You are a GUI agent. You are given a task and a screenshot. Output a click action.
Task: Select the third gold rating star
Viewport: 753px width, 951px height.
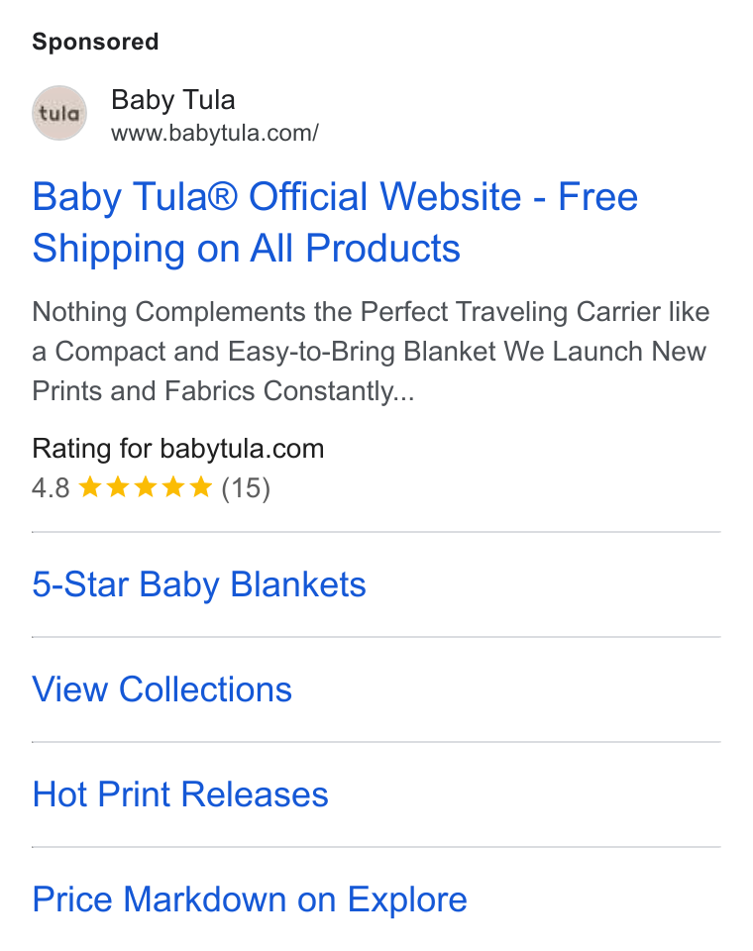[x=146, y=487]
